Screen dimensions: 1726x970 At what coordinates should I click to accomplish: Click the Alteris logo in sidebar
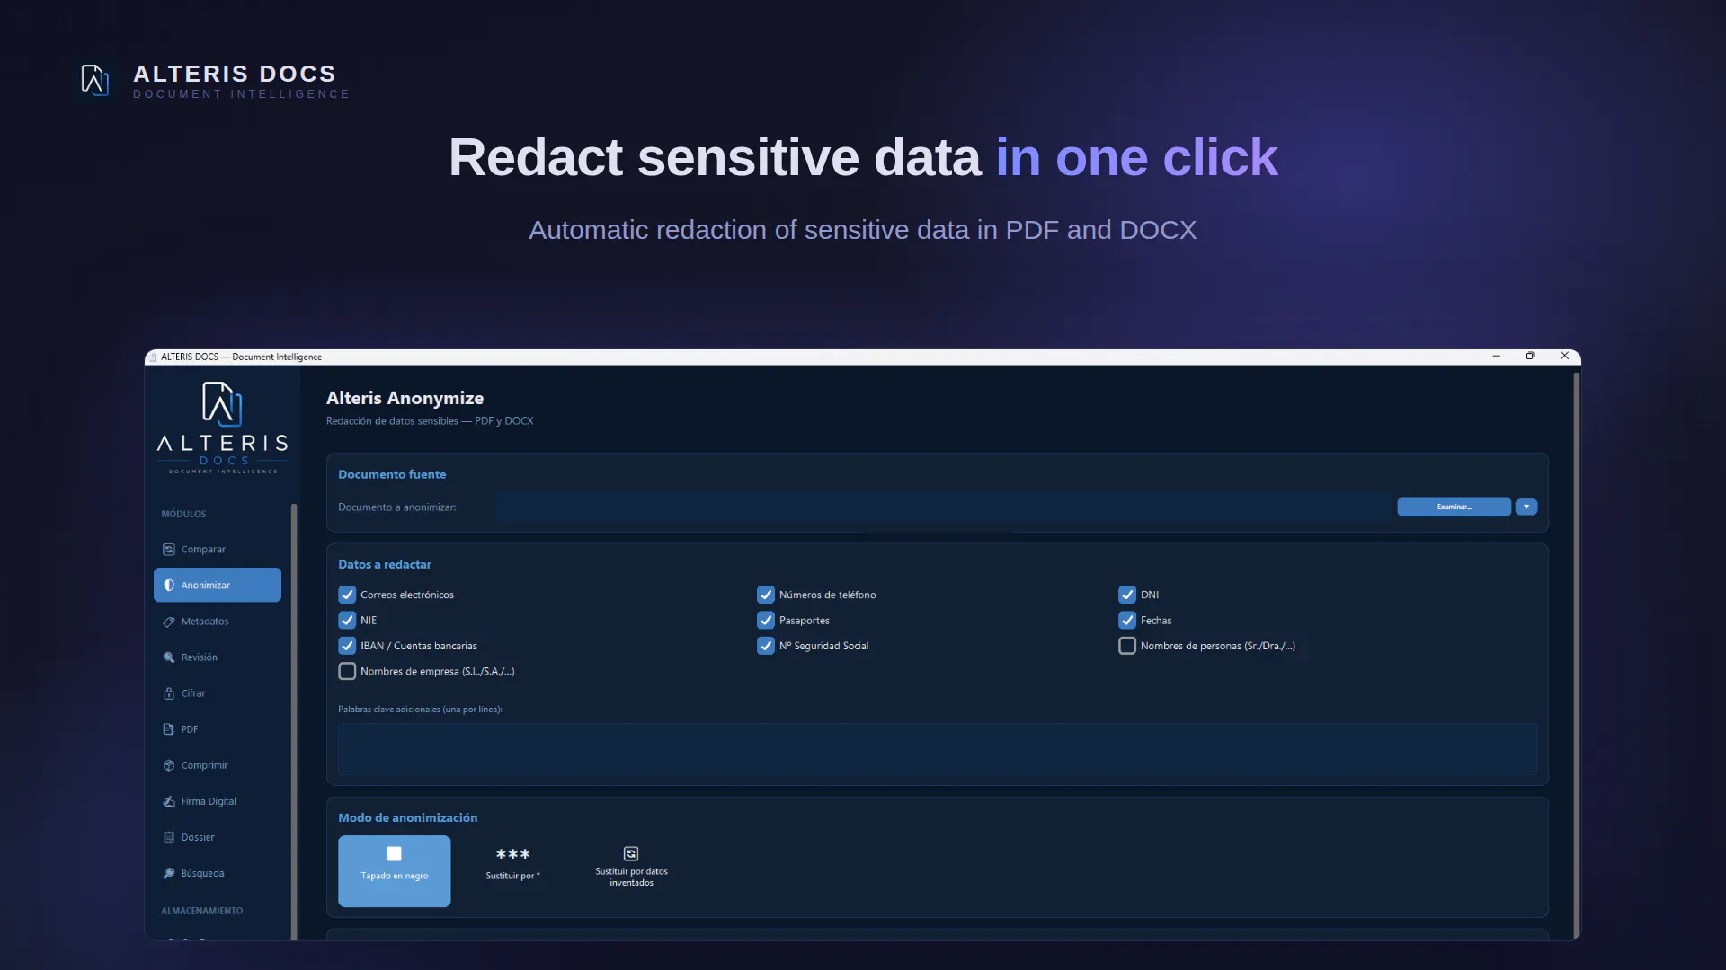coord(222,428)
